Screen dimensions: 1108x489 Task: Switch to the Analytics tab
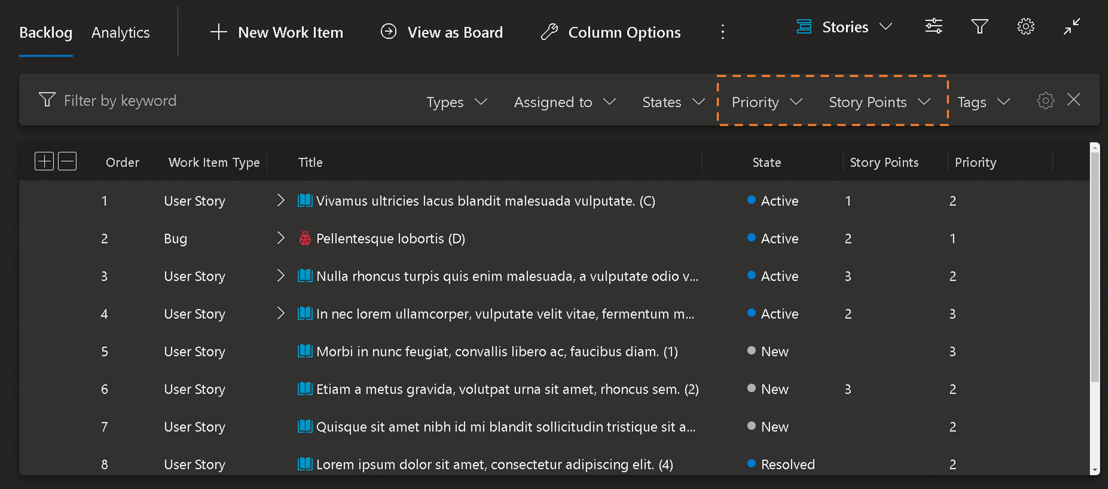(121, 32)
